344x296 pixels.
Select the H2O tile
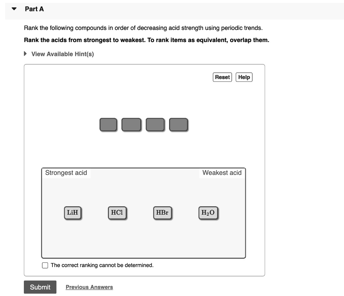[x=208, y=213]
